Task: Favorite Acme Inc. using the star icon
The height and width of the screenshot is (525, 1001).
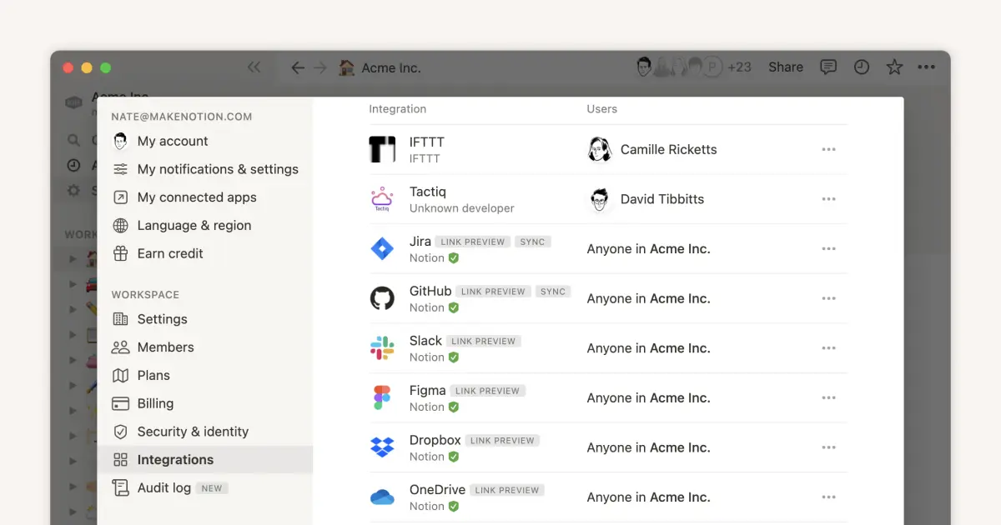Action: coord(894,67)
